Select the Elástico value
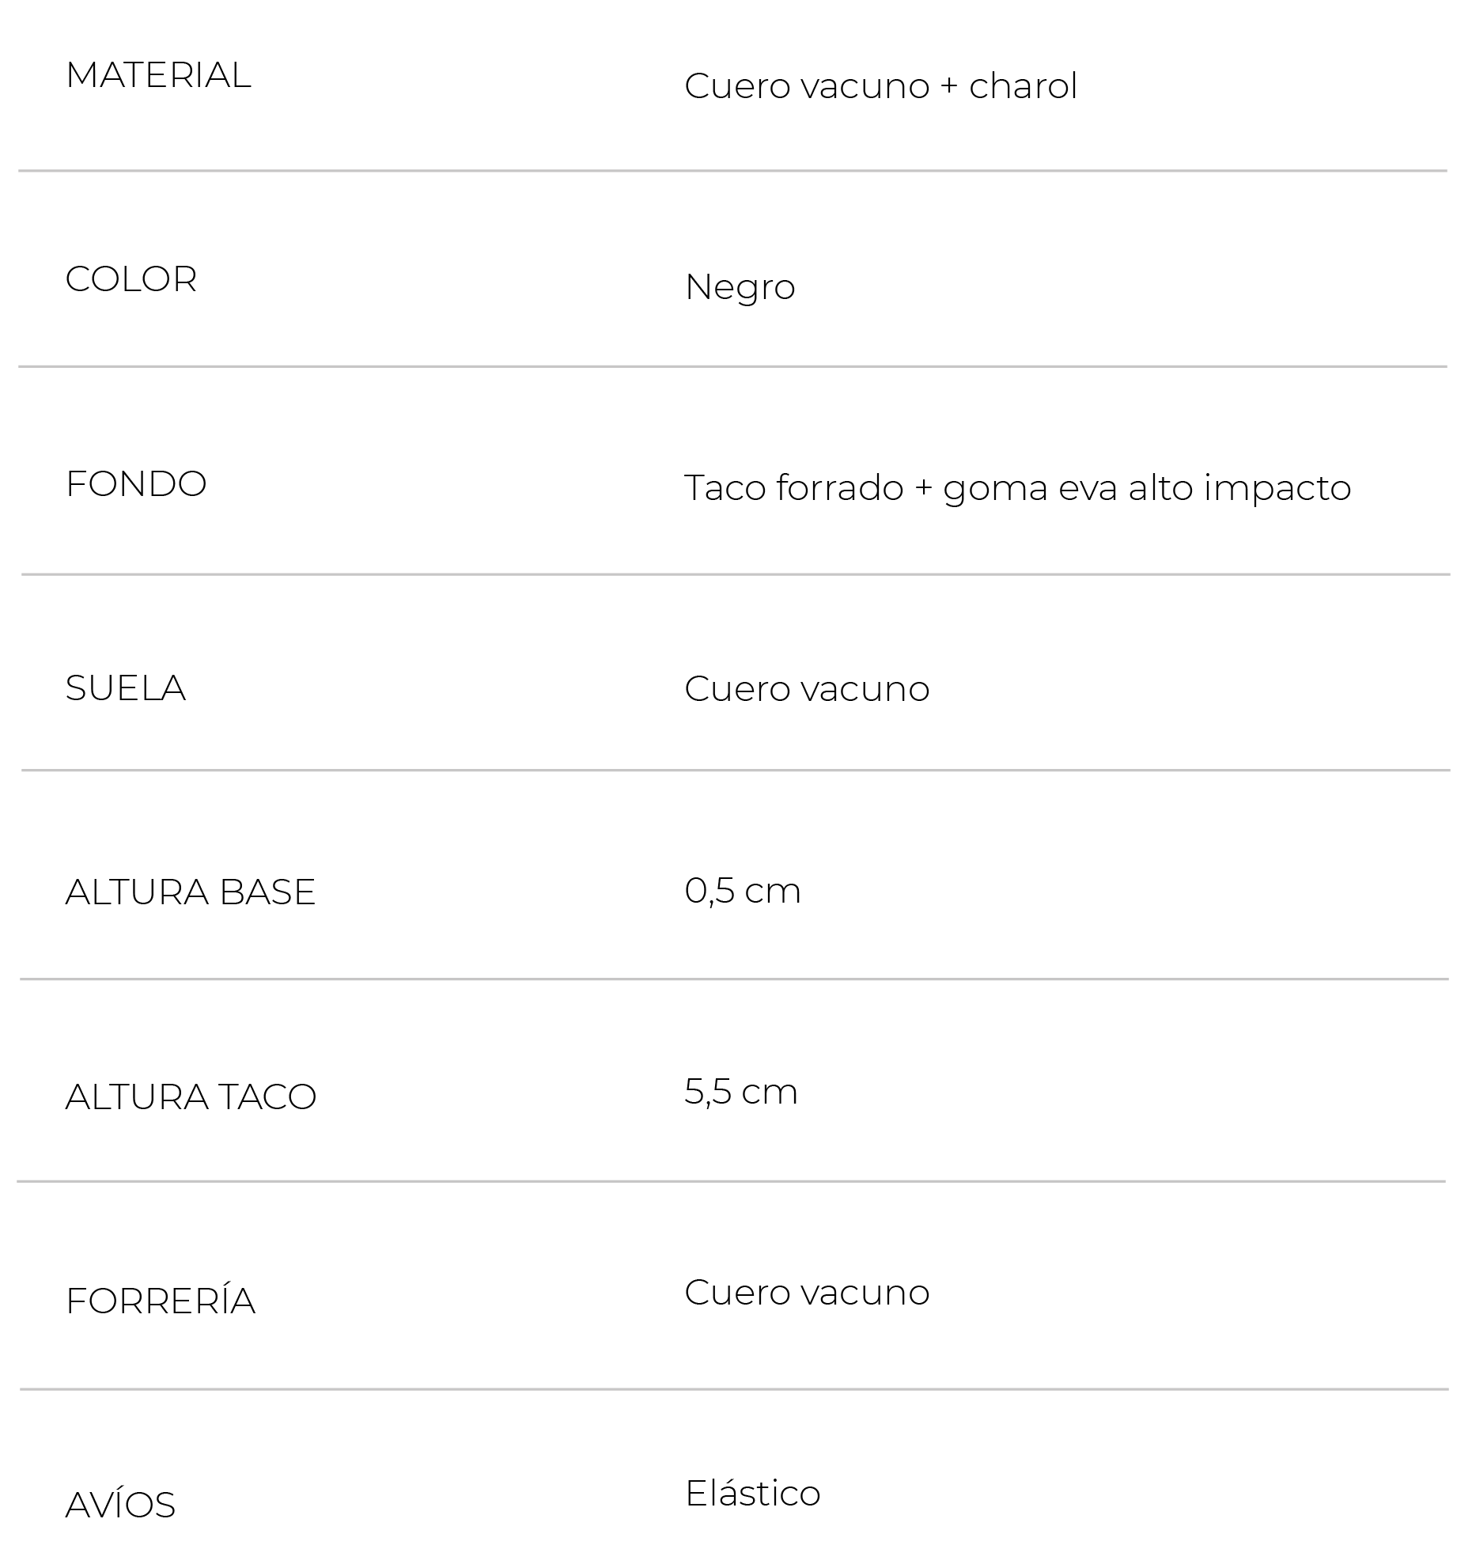Screen dimensions: 1472x1568 click(753, 1494)
